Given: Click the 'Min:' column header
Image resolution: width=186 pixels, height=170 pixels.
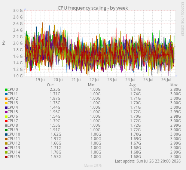Looking at the screenshot, I should (92, 85).
